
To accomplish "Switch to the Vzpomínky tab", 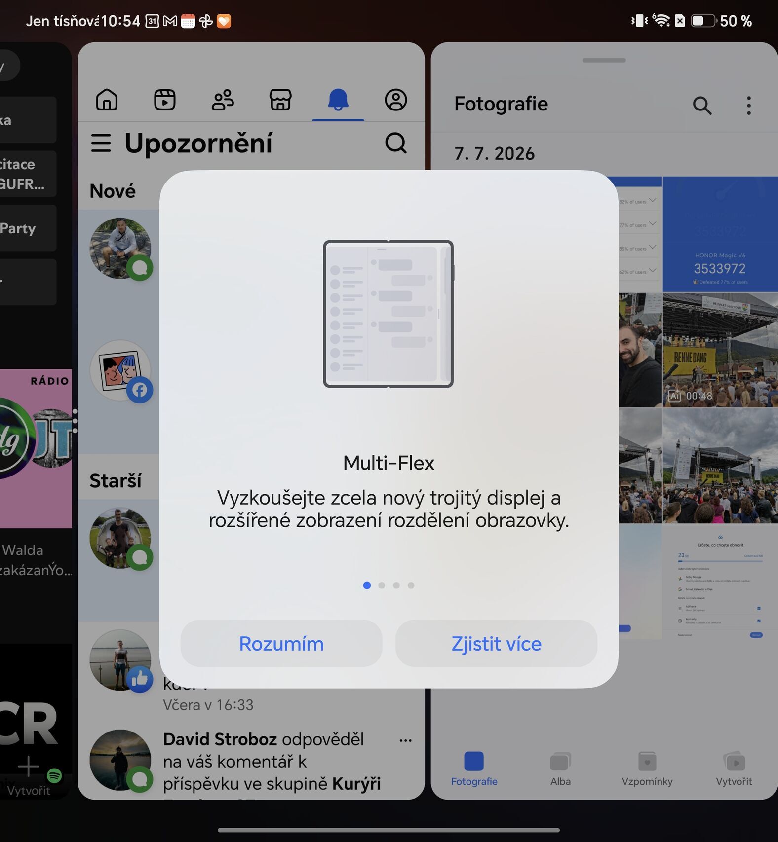I will 647,769.
